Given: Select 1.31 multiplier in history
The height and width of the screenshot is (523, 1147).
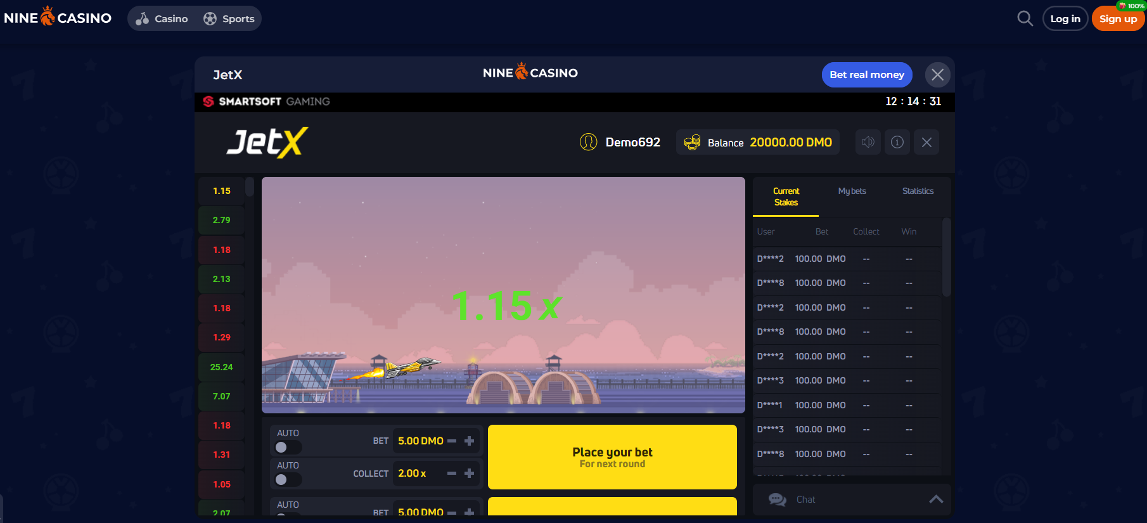Looking at the screenshot, I should coord(221,455).
